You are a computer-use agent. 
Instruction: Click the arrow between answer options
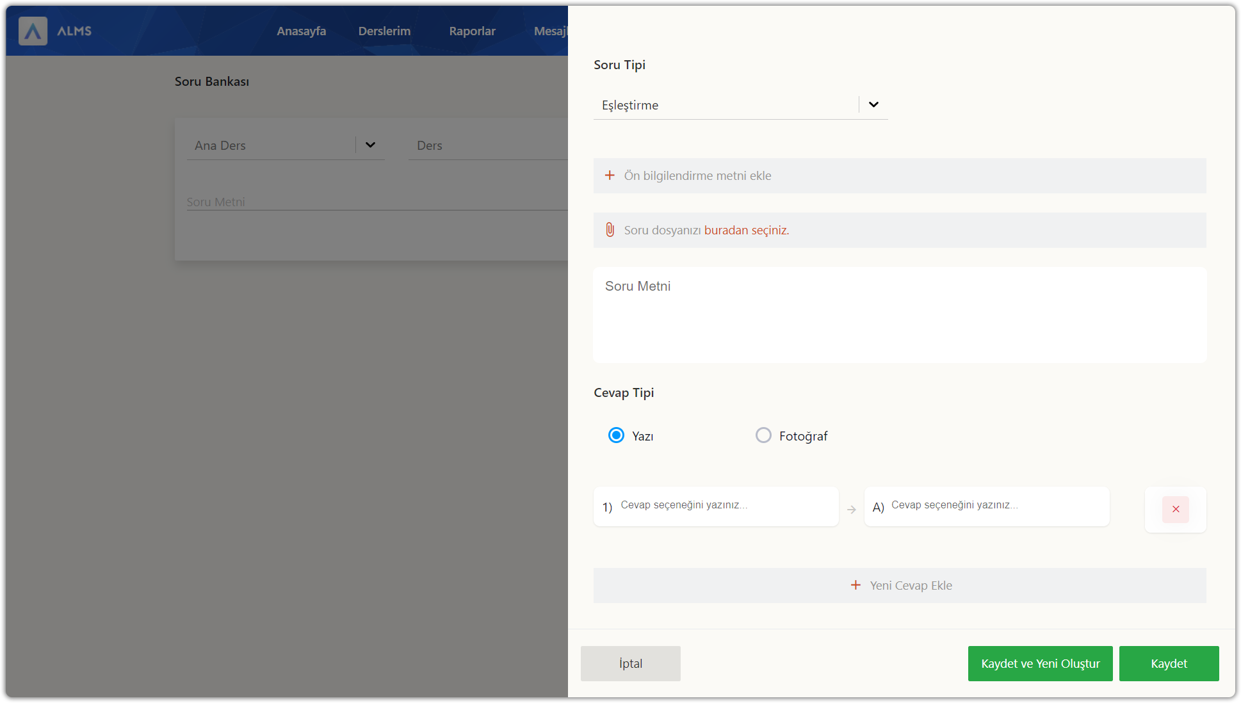coord(851,510)
